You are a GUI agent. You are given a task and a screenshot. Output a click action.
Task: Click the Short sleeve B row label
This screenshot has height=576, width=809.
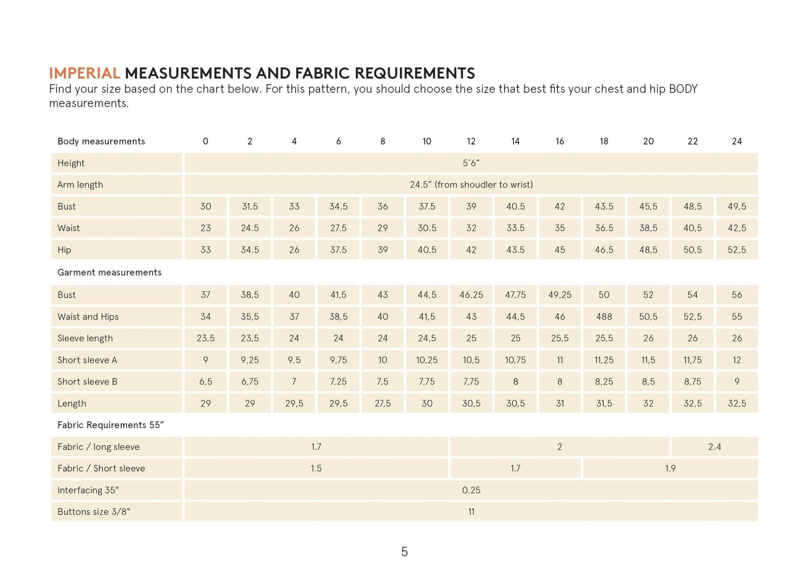pyautogui.click(x=87, y=382)
